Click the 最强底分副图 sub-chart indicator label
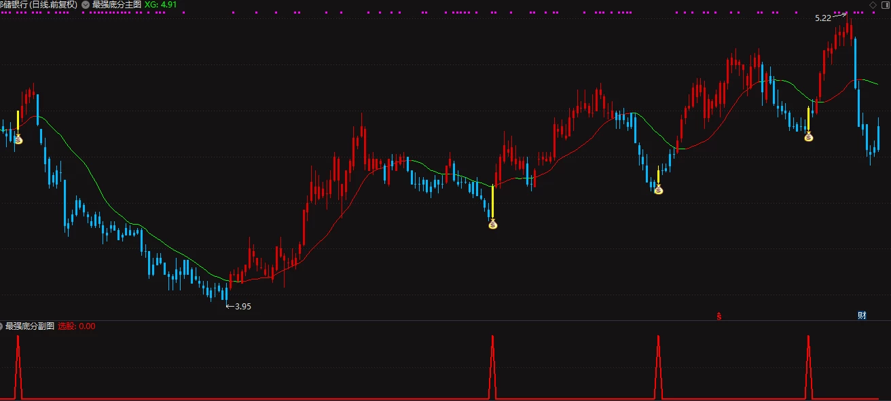The height and width of the screenshot is (401, 891). (30, 326)
